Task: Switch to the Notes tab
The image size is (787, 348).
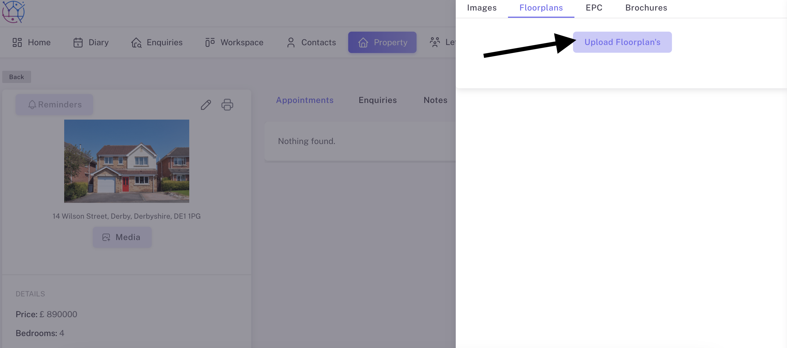Action: click(x=435, y=100)
